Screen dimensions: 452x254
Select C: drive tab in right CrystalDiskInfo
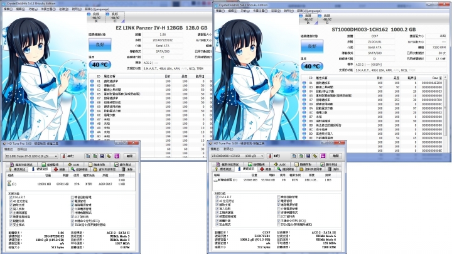click(x=327, y=19)
